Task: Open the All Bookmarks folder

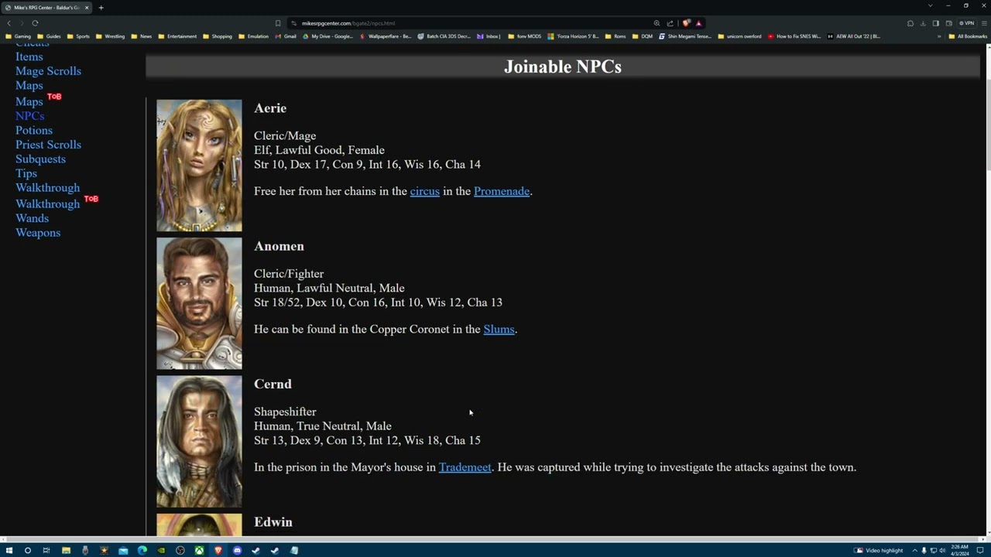Action: tap(967, 36)
